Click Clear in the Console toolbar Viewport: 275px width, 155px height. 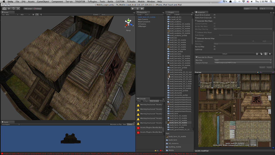tap(139, 101)
